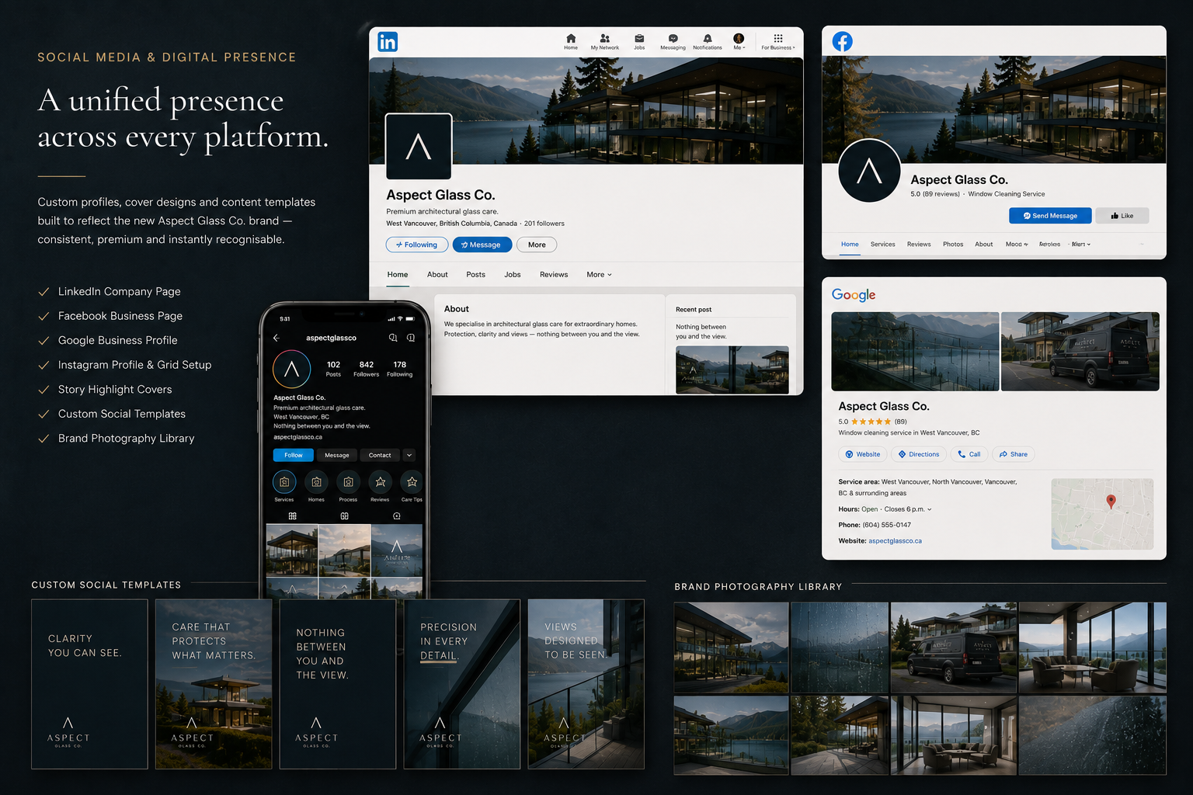Click the Following button on LinkedIn
The height and width of the screenshot is (795, 1193).
pyautogui.click(x=416, y=245)
